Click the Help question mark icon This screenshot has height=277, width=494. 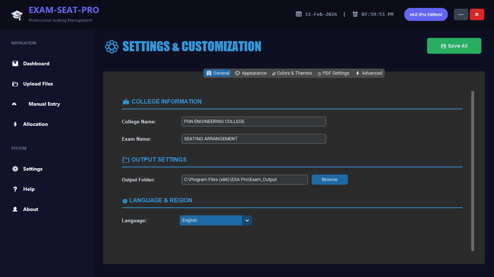(x=15, y=189)
